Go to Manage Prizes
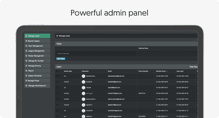This screenshot has width=219, height=118. (x=37, y=81)
